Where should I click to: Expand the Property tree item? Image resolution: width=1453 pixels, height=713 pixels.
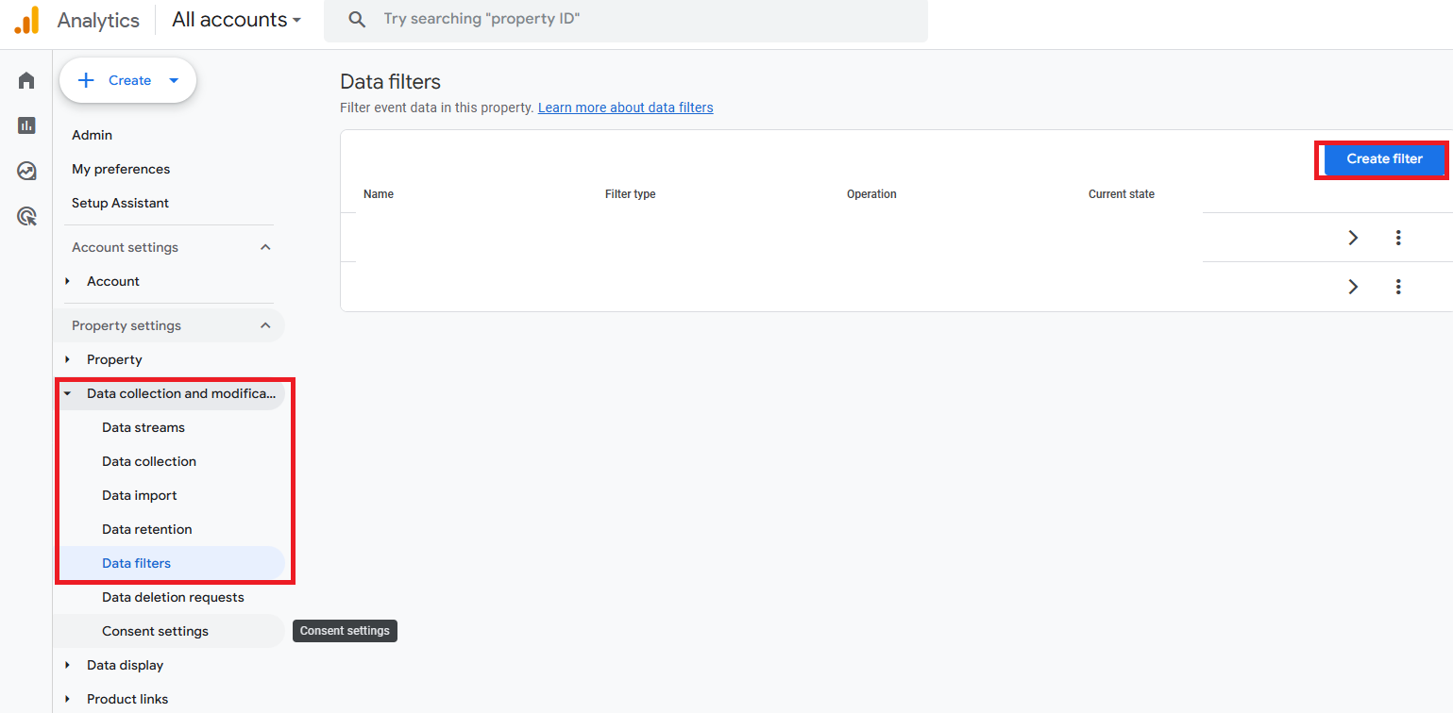click(x=67, y=359)
